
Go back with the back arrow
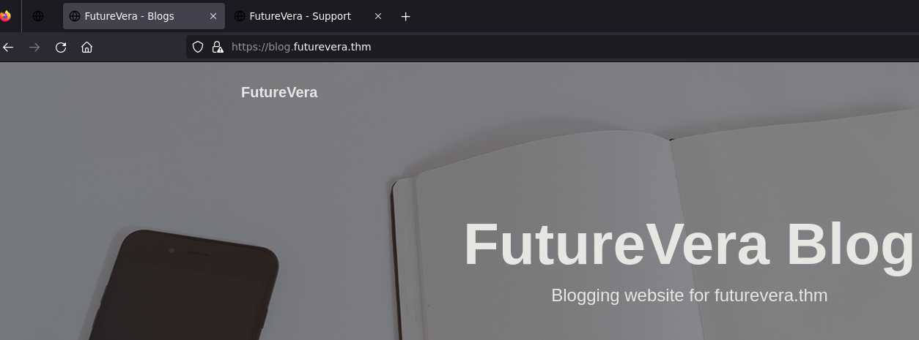tap(8, 47)
